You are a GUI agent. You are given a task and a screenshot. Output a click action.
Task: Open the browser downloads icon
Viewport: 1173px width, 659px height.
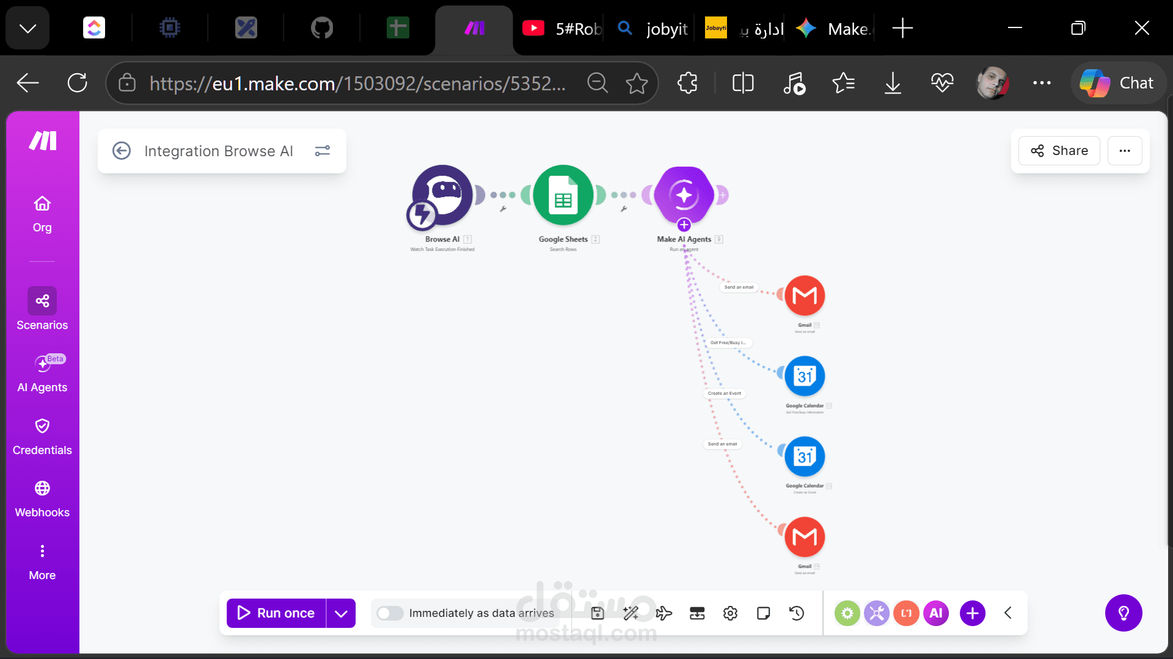[x=893, y=83]
